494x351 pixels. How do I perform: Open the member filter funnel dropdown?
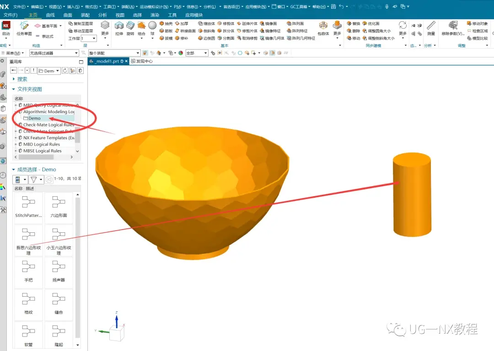pos(36,179)
